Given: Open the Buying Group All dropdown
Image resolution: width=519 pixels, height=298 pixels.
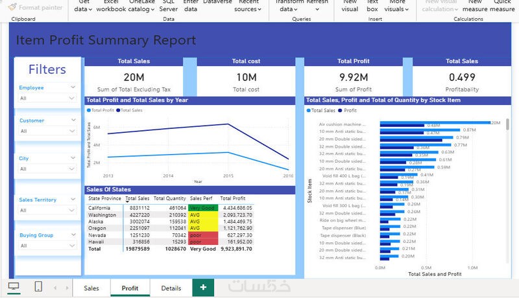Looking at the screenshot, I should 47,246.
